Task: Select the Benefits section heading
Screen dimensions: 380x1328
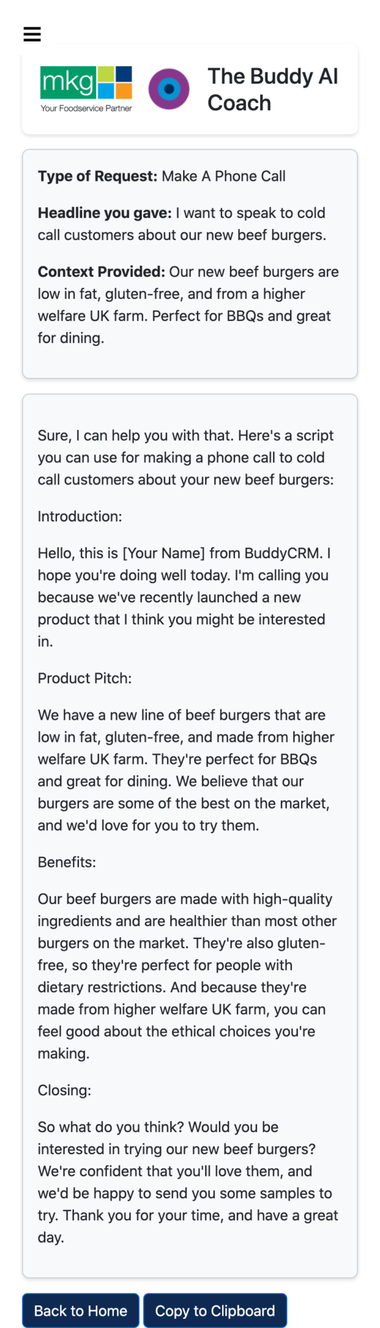Action: (x=67, y=862)
